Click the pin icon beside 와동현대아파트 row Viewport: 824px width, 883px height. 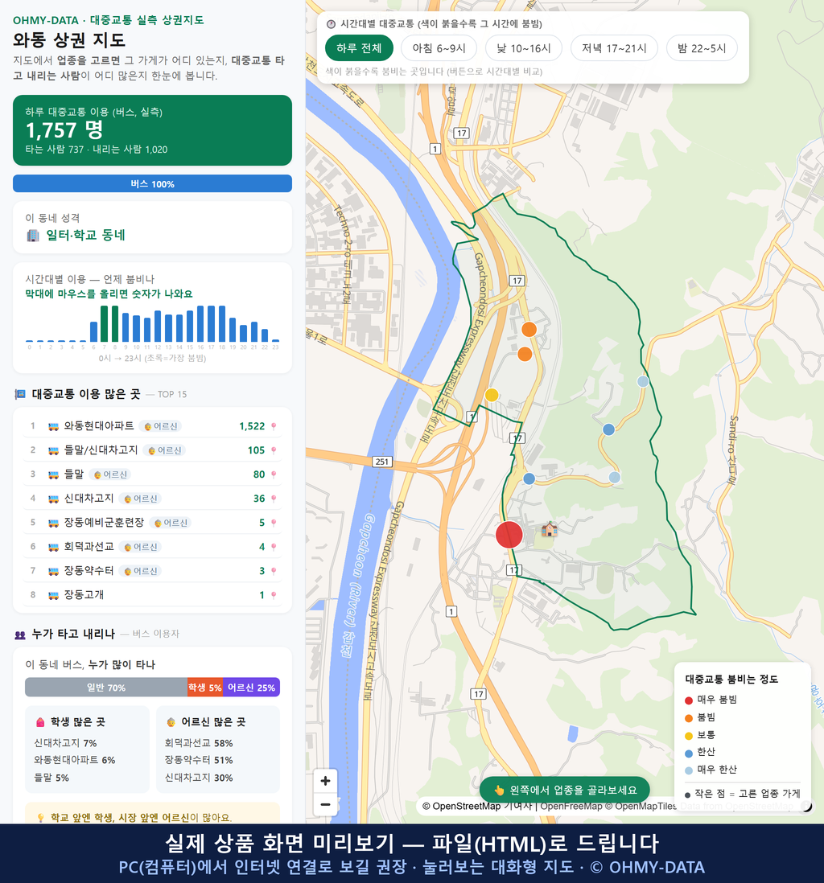tap(274, 426)
